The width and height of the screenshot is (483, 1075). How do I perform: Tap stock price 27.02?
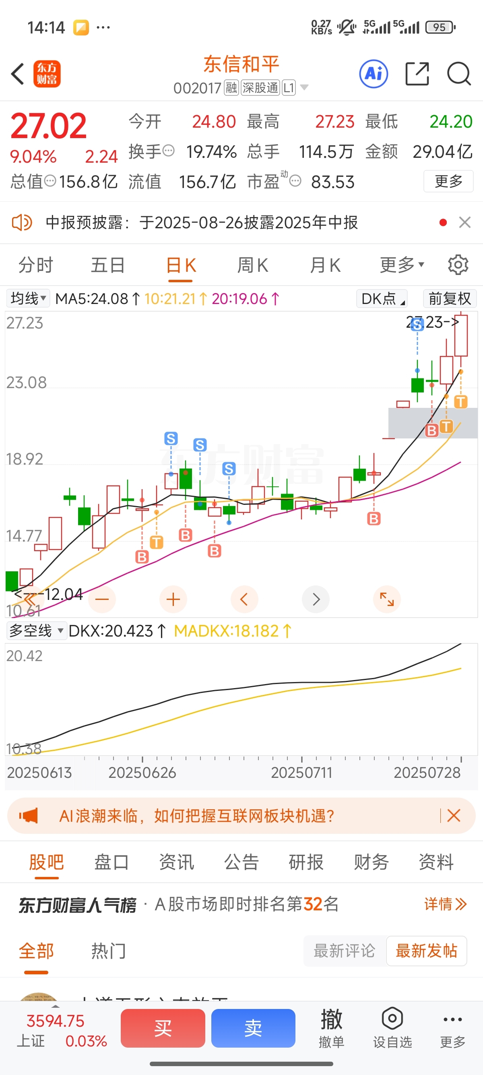[48, 126]
